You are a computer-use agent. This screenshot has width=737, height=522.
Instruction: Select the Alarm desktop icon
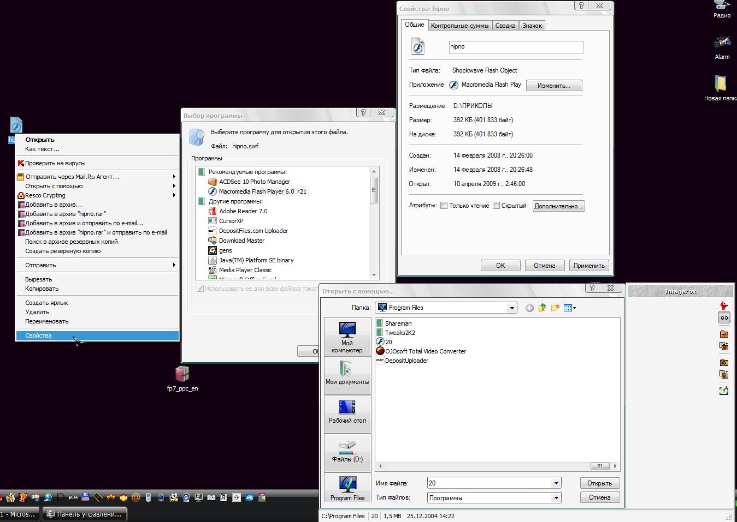[722, 47]
